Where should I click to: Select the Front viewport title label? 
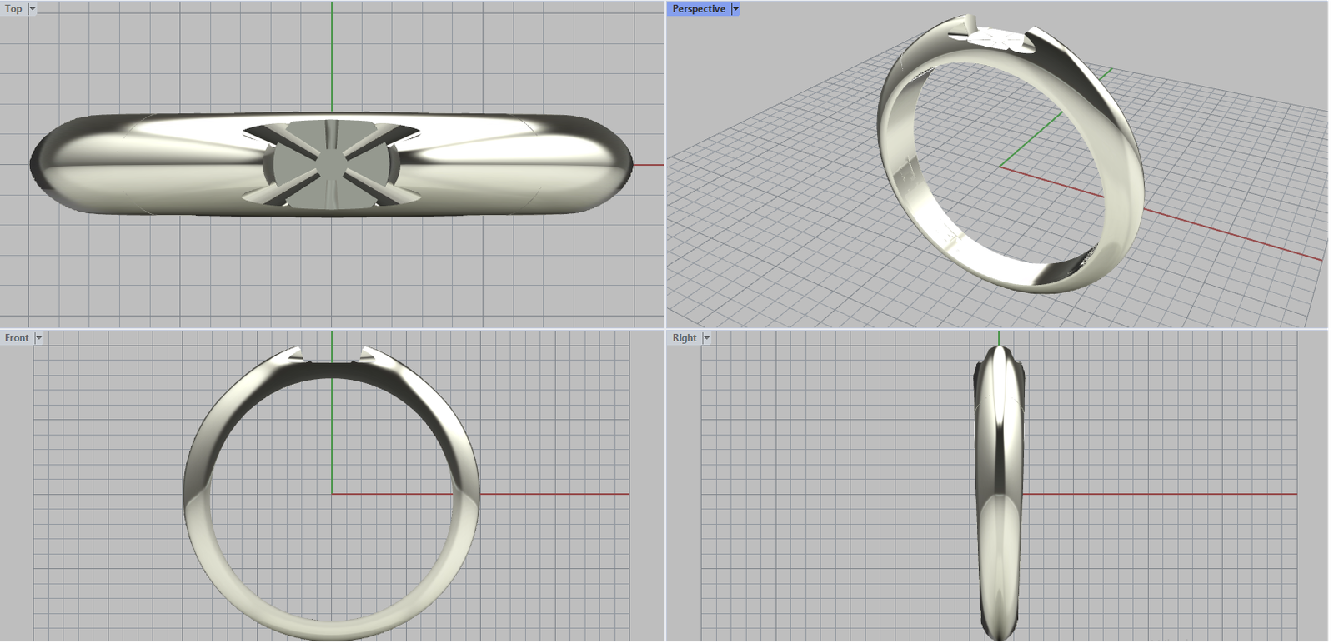[17, 338]
